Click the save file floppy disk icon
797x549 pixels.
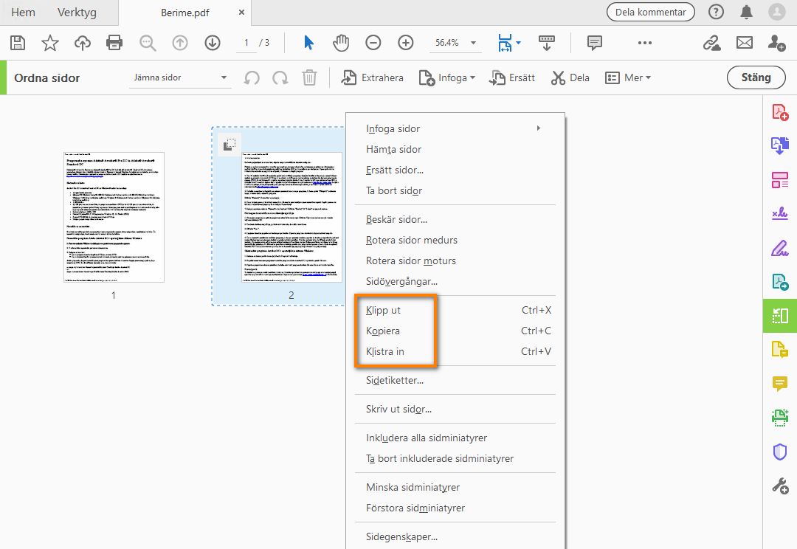click(18, 43)
